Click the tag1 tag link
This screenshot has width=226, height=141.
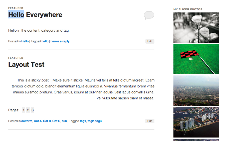click(83, 121)
